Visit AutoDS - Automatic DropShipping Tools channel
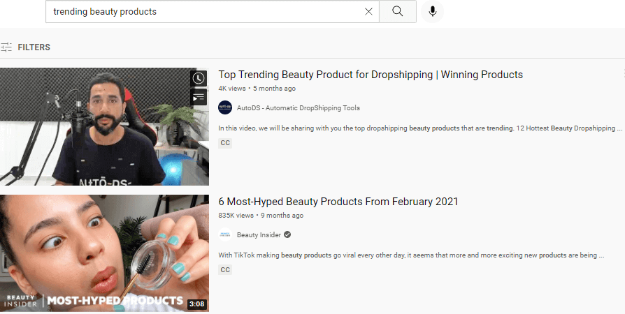This screenshot has width=625, height=314. pyautogui.click(x=298, y=108)
